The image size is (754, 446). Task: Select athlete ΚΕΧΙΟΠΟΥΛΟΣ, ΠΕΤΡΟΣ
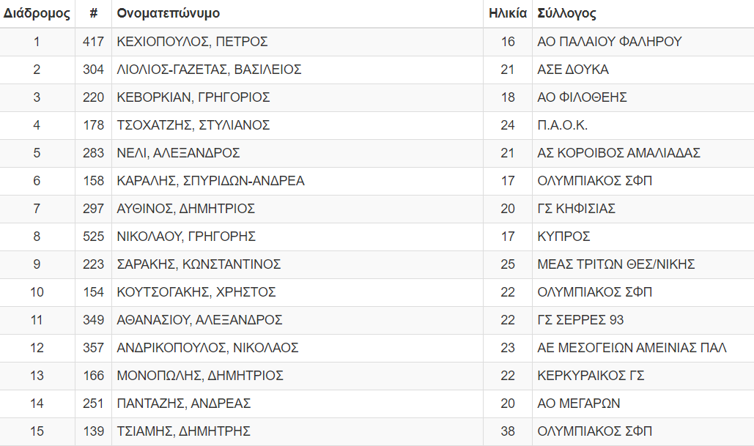[x=192, y=42]
